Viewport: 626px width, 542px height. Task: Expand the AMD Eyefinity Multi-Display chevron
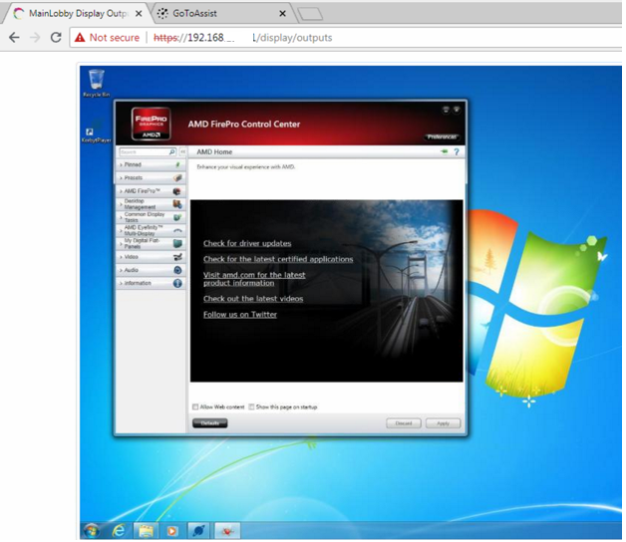(x=121, y=231)
